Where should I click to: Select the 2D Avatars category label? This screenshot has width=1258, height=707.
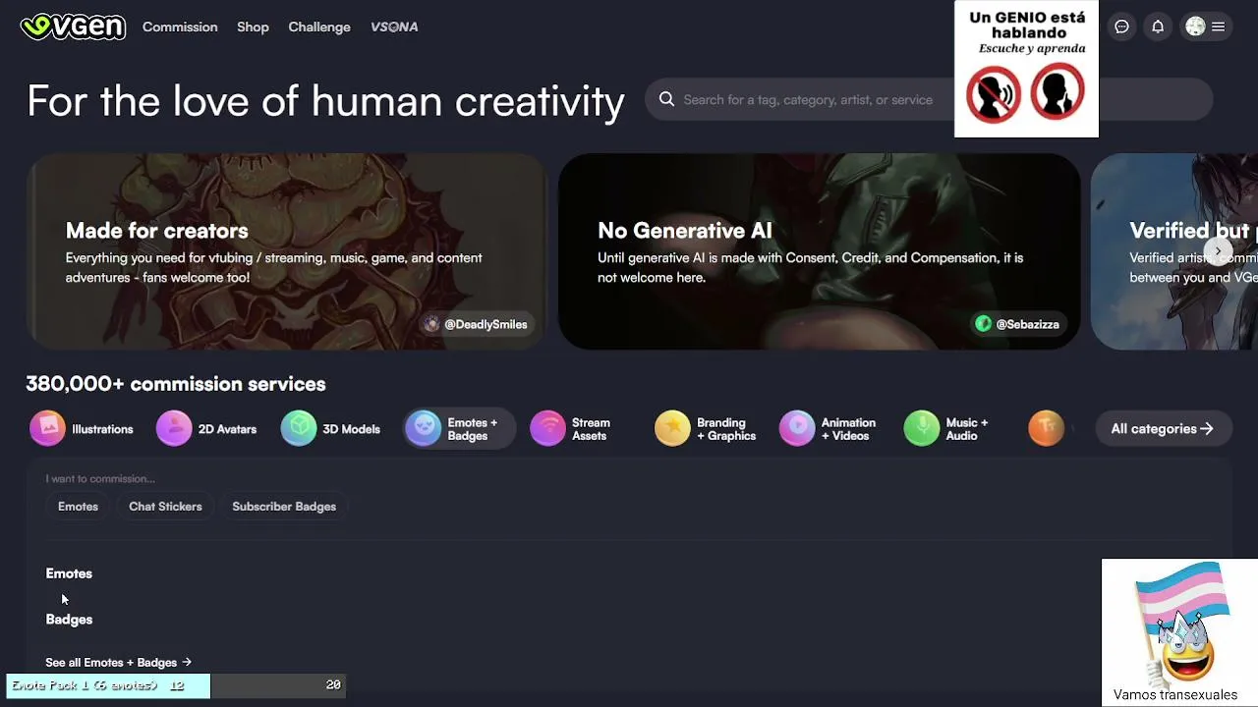[x=227, y=429]
